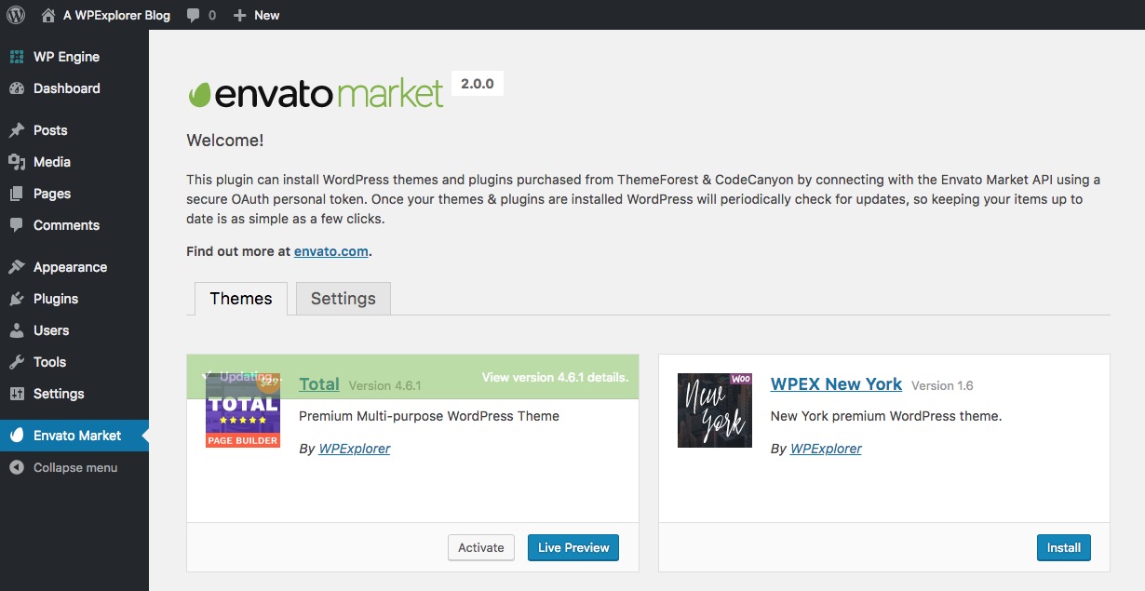Click the Users person icon
Viewport: 1145px width, 591px height.
(x=16, y=330)
